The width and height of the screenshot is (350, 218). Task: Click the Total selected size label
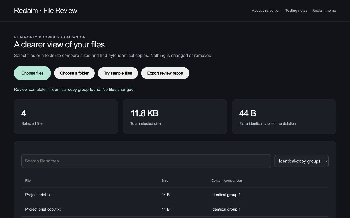click(x=145, y=123)
